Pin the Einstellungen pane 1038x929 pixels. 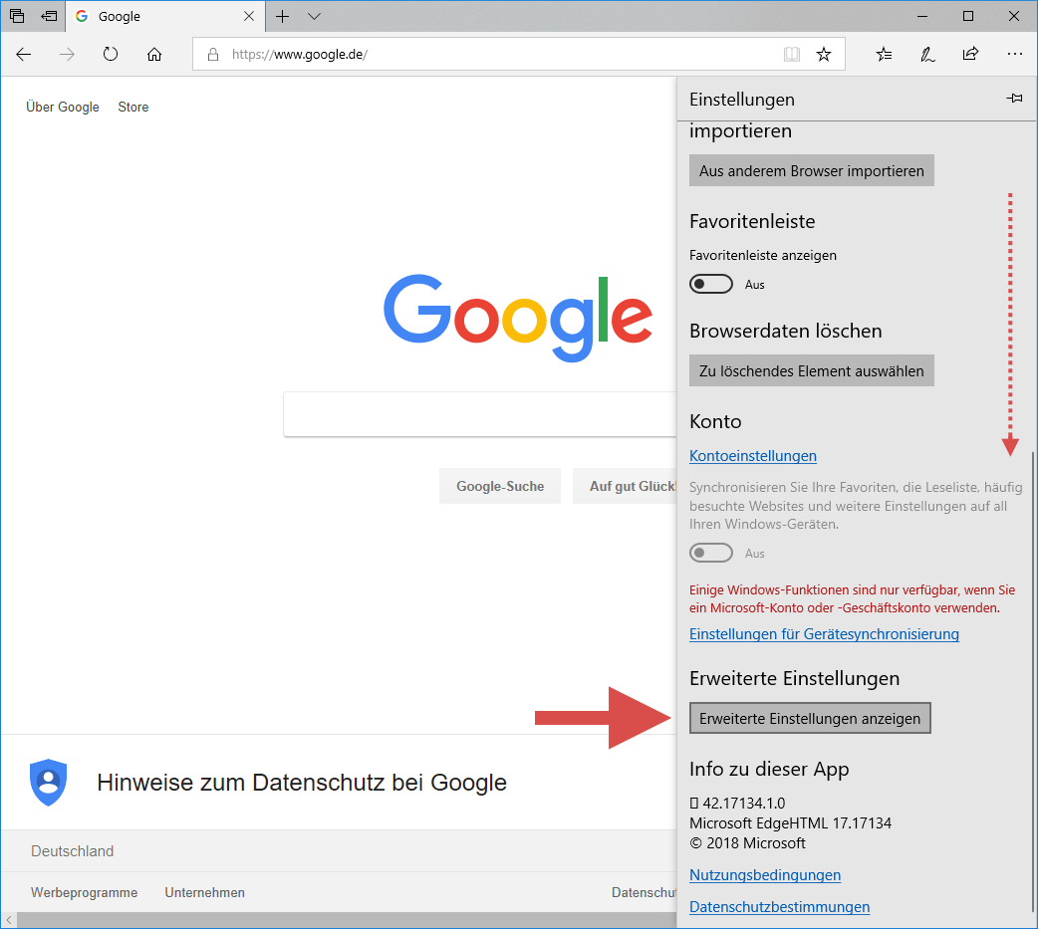[1015, 99]
